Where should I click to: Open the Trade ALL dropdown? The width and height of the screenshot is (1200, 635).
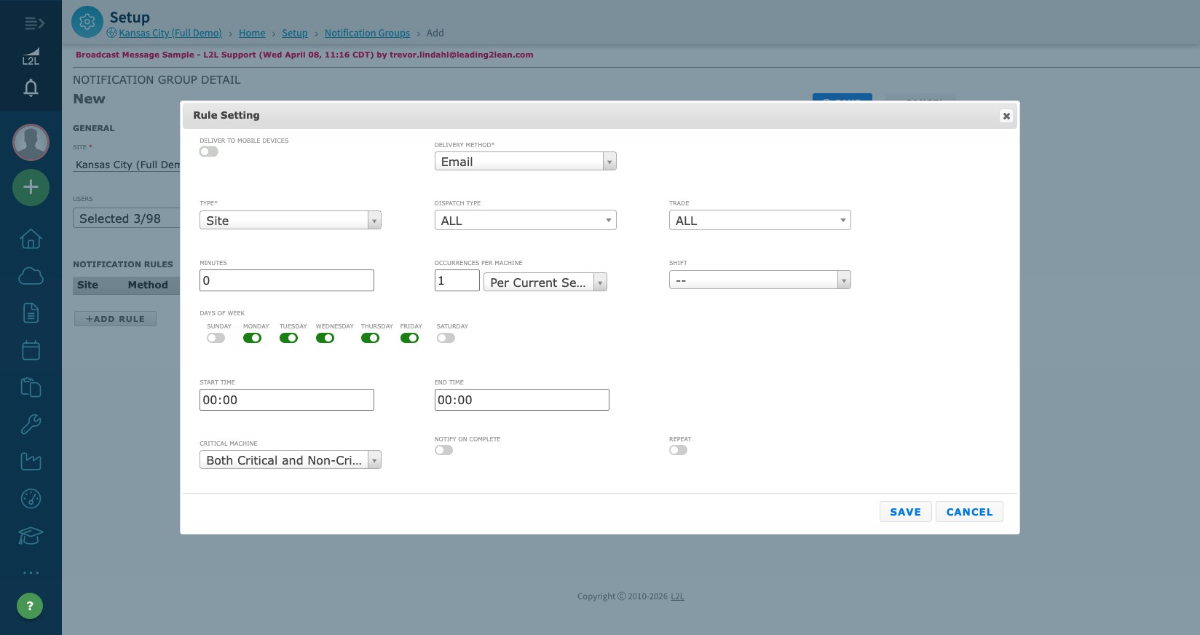[760, 220]
